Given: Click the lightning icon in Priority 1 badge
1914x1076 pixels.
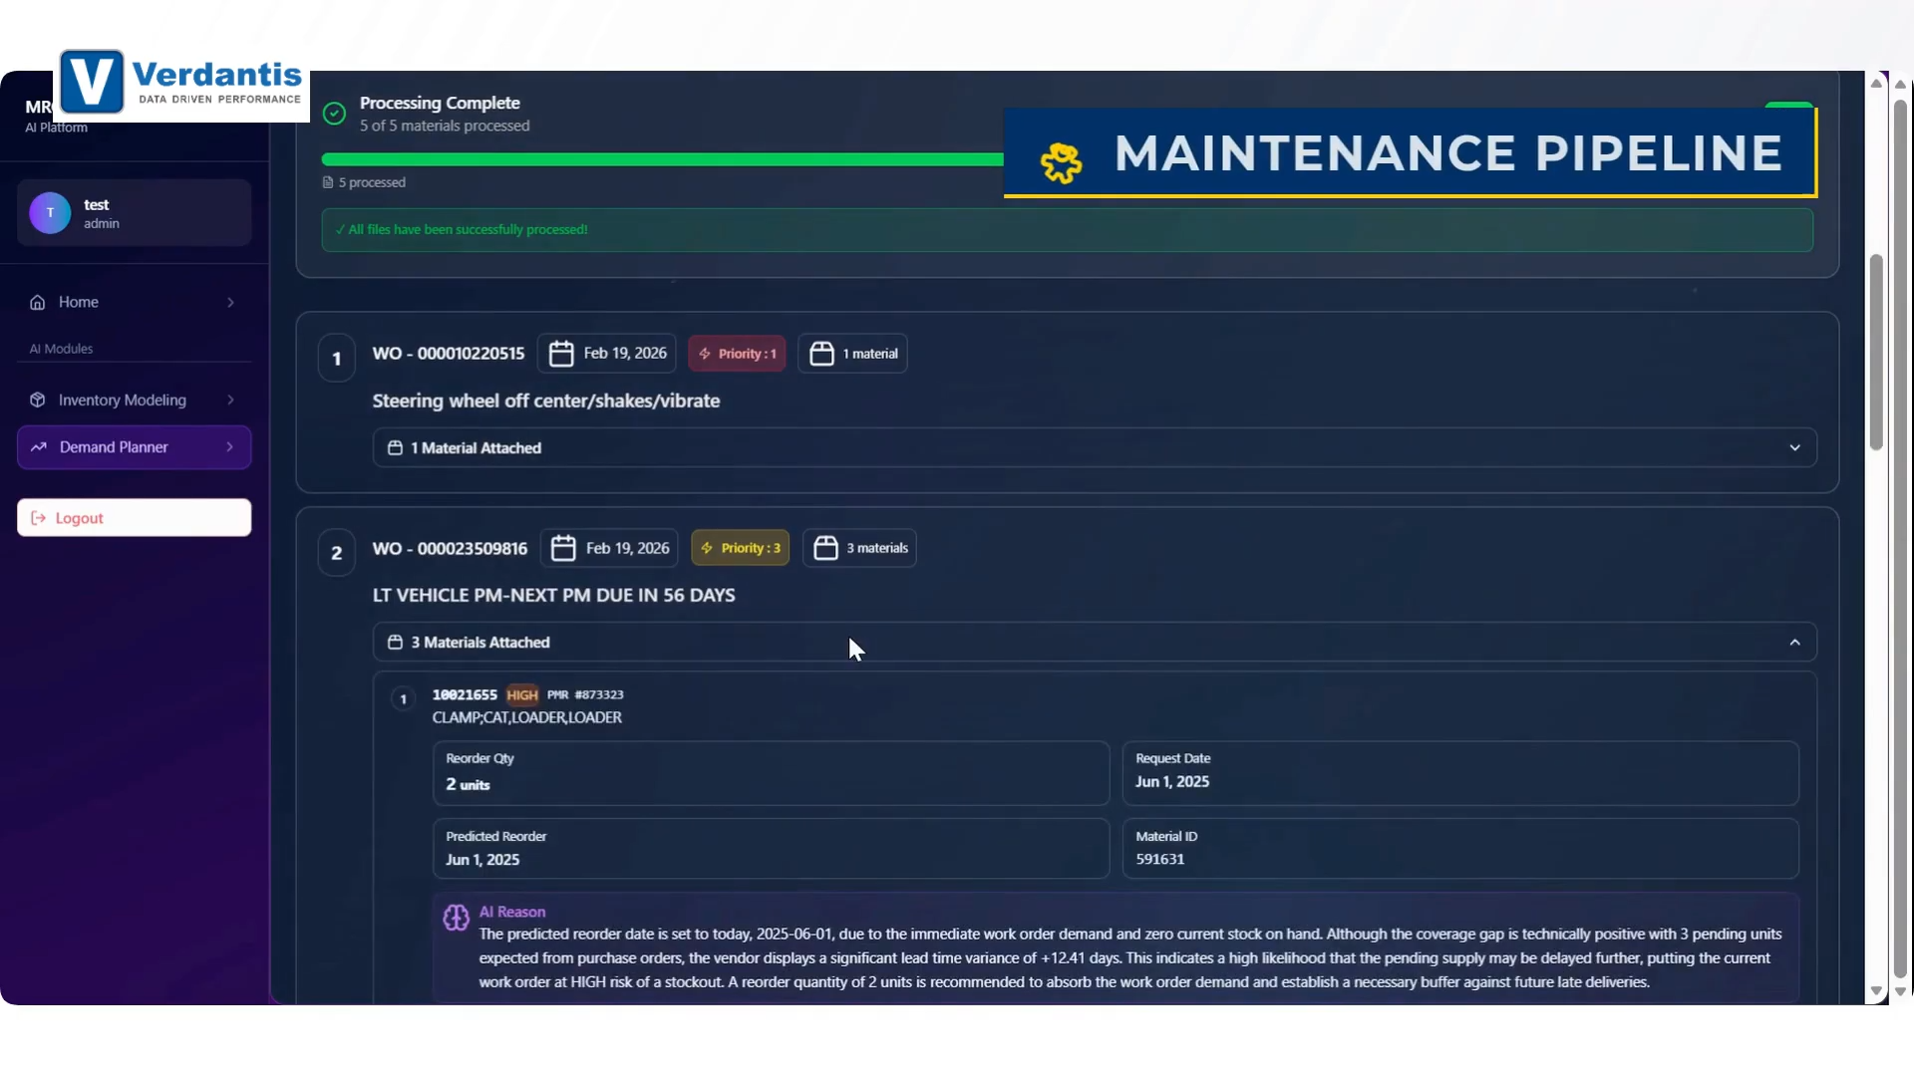Looking at the screenshot, I should [x=705, y=354].
